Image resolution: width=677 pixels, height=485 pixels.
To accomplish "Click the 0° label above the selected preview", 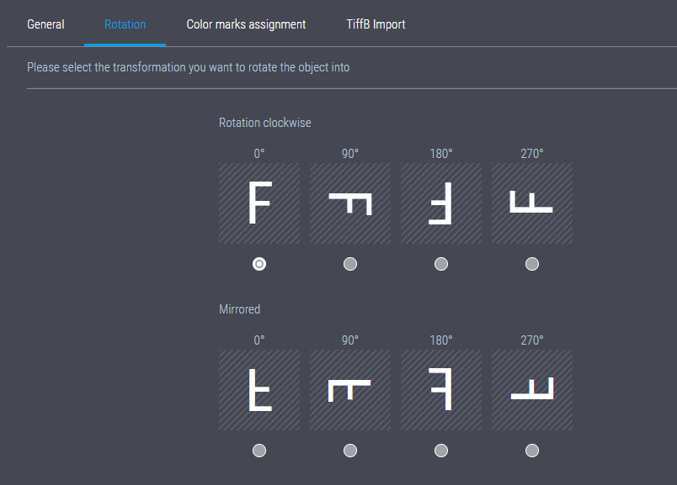I will 259,153.
